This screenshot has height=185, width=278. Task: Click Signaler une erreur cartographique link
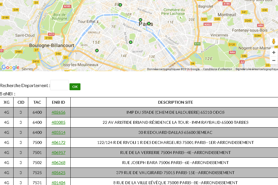[x=256, y=69]
